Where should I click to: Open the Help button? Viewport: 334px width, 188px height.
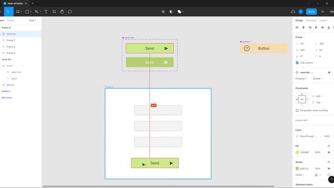click(331, 180)
